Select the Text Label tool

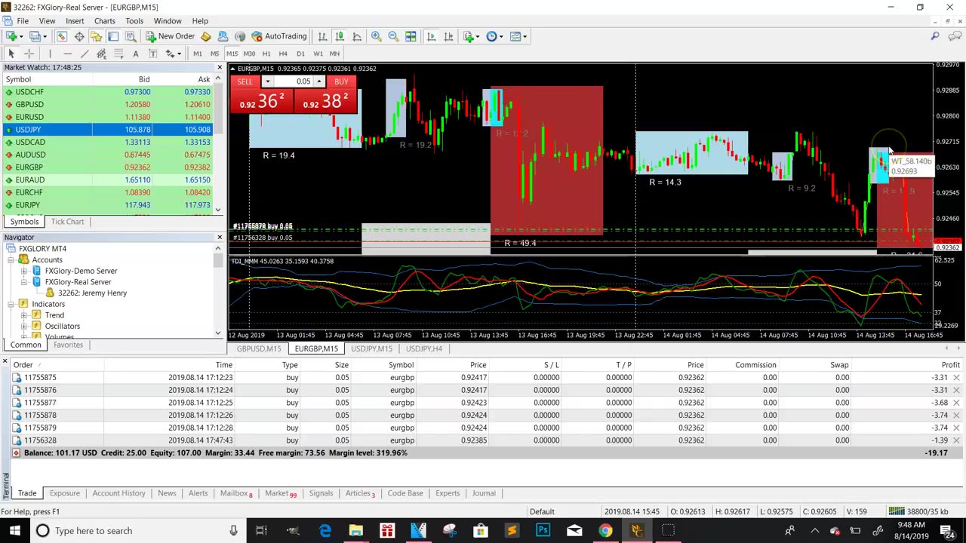tap(153, 54)
